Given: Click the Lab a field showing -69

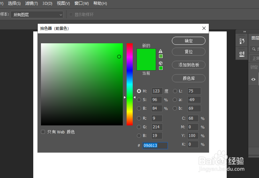Looking at the screenshot, I should tap(194, 100).
